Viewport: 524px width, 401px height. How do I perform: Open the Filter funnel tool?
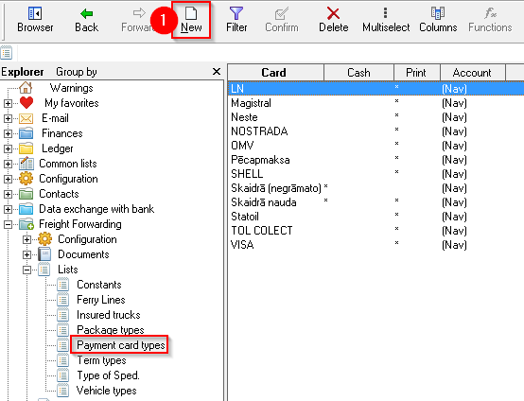pyautogui.click(x=236, y=20)
